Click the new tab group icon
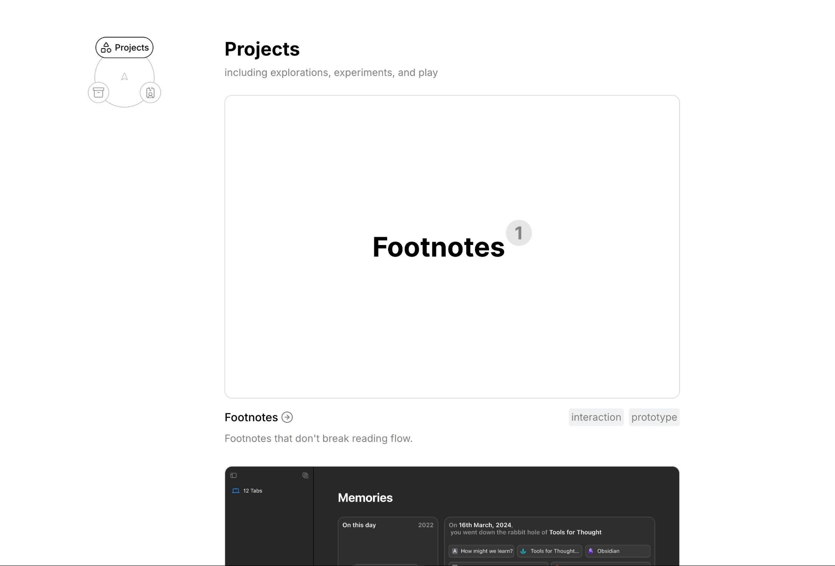This screenshot has height=566, width=835. [305, 475]
